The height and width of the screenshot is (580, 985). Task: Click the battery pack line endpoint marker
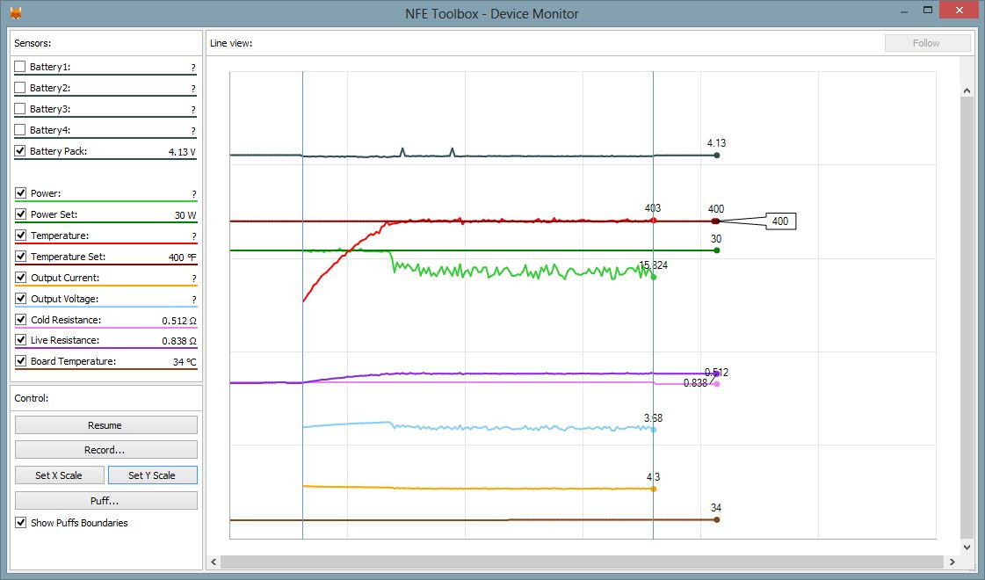[x=717, y=156]
